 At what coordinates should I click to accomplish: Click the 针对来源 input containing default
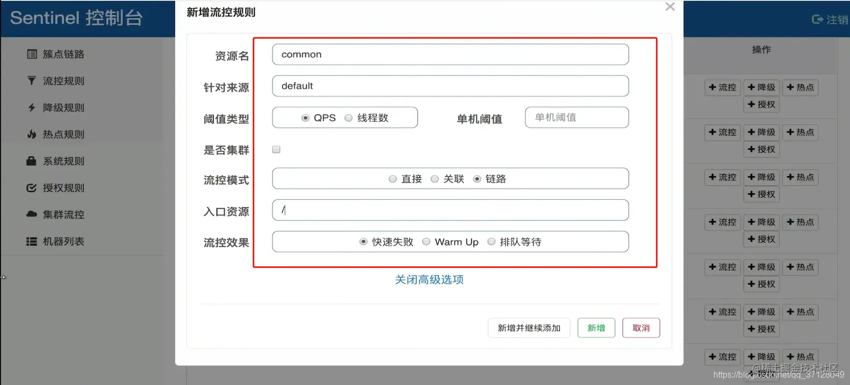point(451,86)
